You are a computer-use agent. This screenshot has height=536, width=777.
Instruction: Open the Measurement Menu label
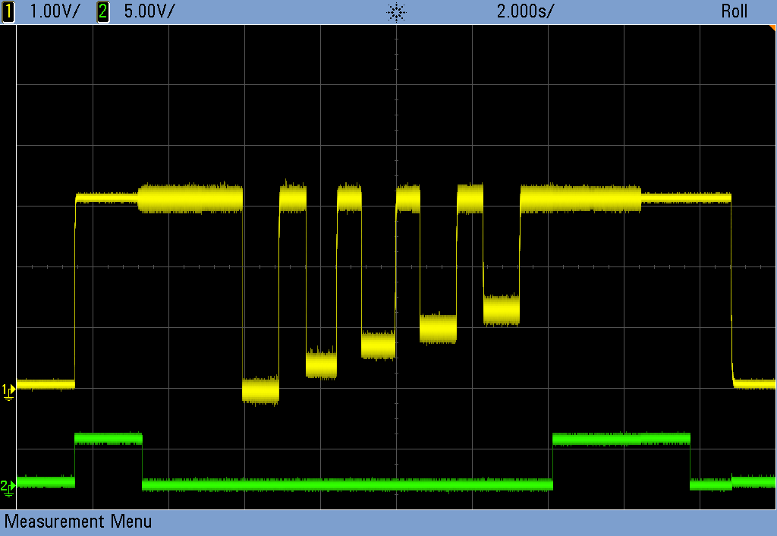pos(78,522)
